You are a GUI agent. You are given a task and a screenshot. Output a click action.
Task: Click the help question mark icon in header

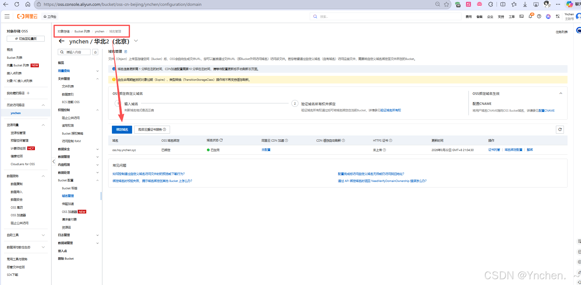click(539, 16)
